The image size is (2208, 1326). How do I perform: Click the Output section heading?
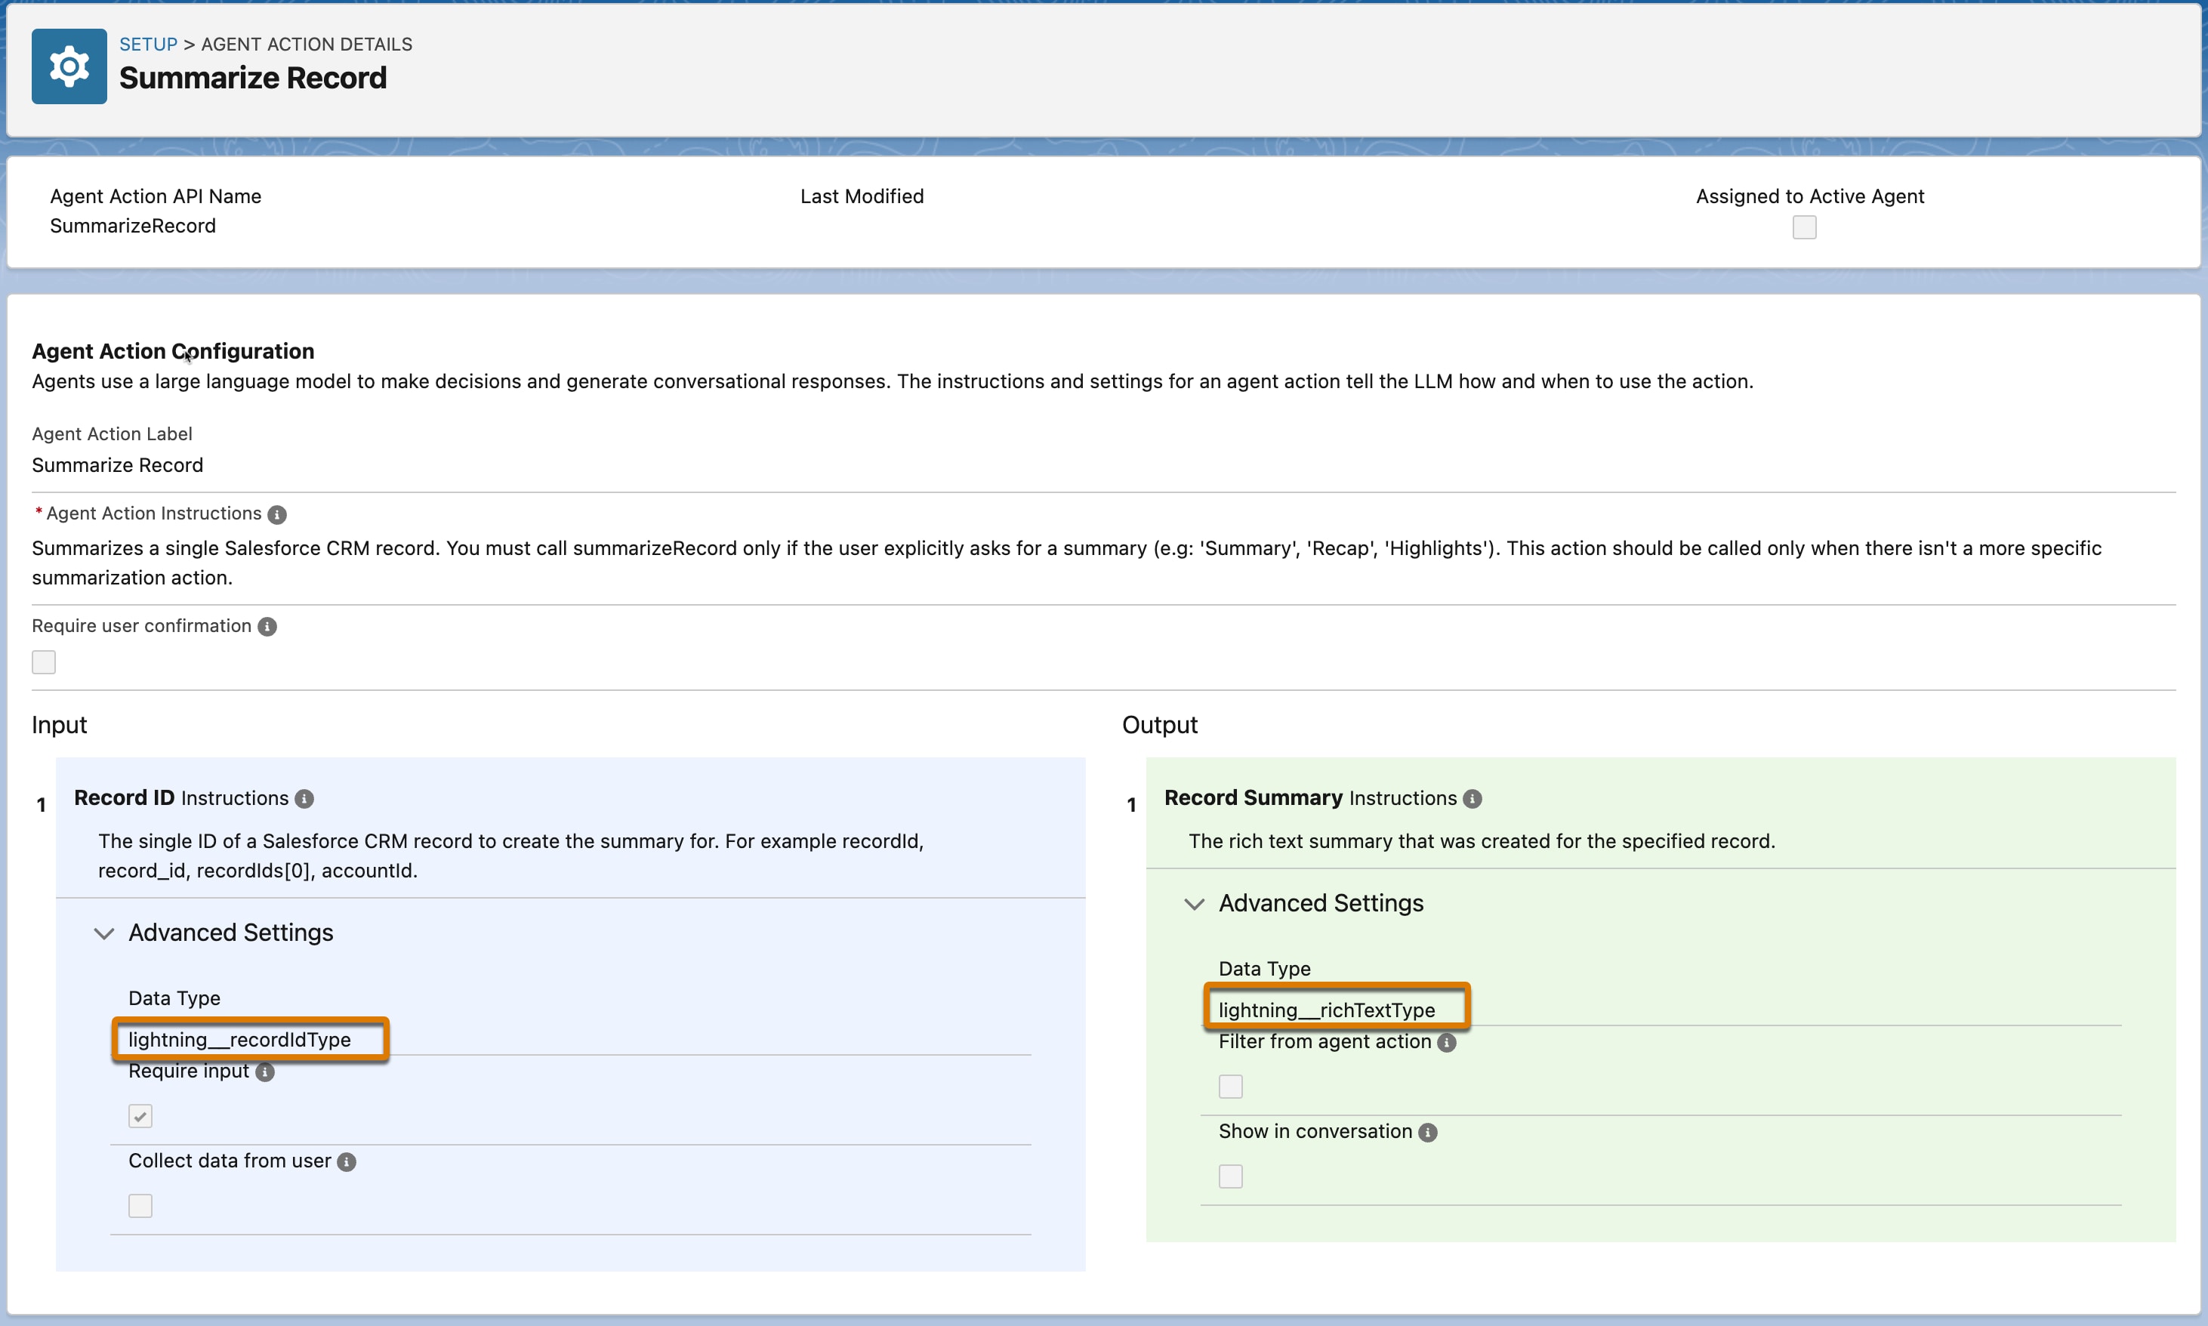1160,725
